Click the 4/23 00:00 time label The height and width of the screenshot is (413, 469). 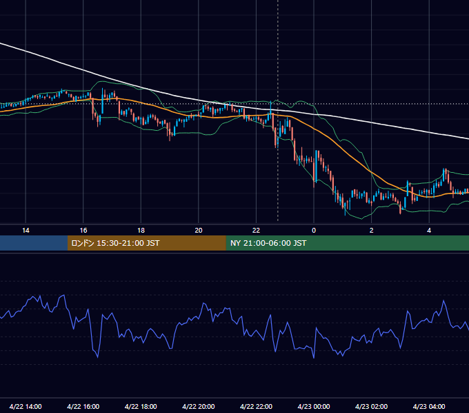click(314, 406)
